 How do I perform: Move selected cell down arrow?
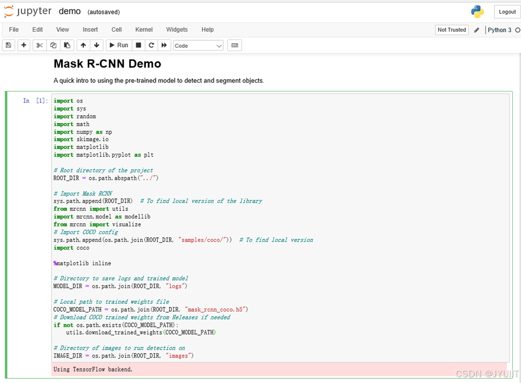(x=96, y=45)
